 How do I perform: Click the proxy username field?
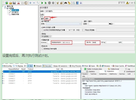112,42
